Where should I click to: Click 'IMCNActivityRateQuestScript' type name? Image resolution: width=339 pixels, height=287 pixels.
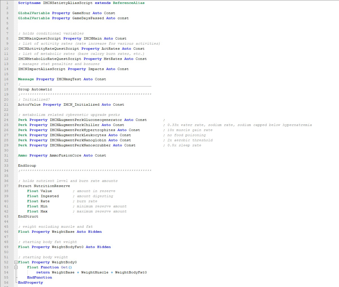49,49
